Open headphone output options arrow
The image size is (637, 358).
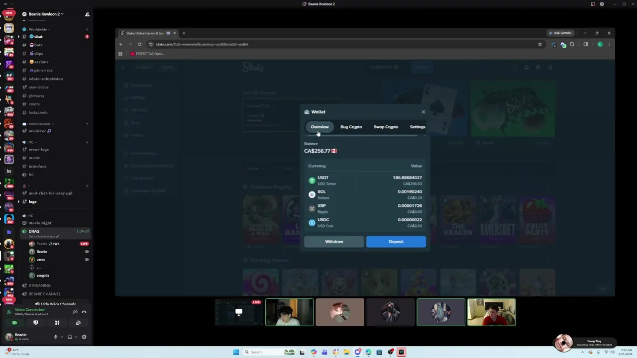pos(76,337)
